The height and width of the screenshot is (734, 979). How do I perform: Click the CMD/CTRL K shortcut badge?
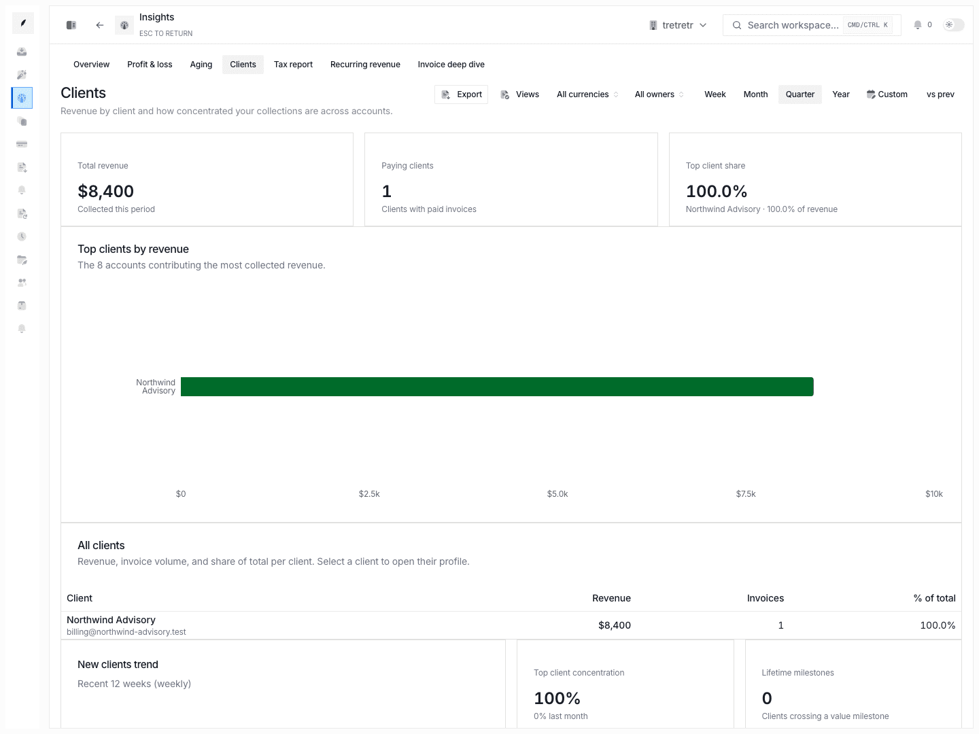pos(868,25)
